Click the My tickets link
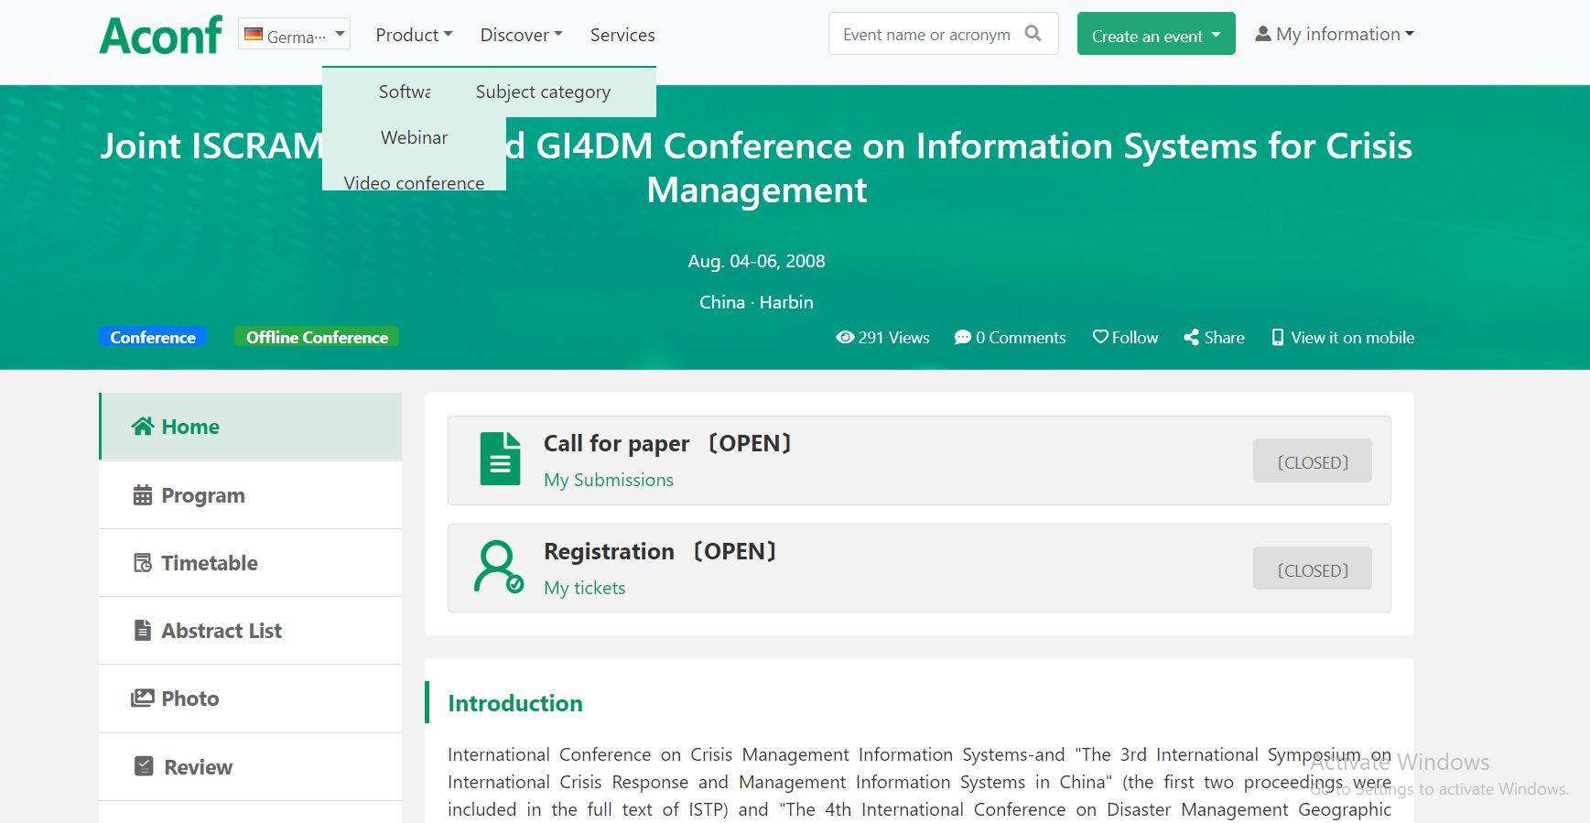 pos(584,588)
